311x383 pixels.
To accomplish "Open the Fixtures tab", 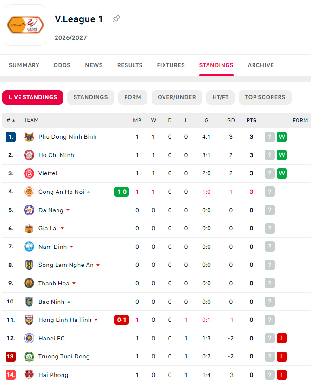I will click(171, 65).
